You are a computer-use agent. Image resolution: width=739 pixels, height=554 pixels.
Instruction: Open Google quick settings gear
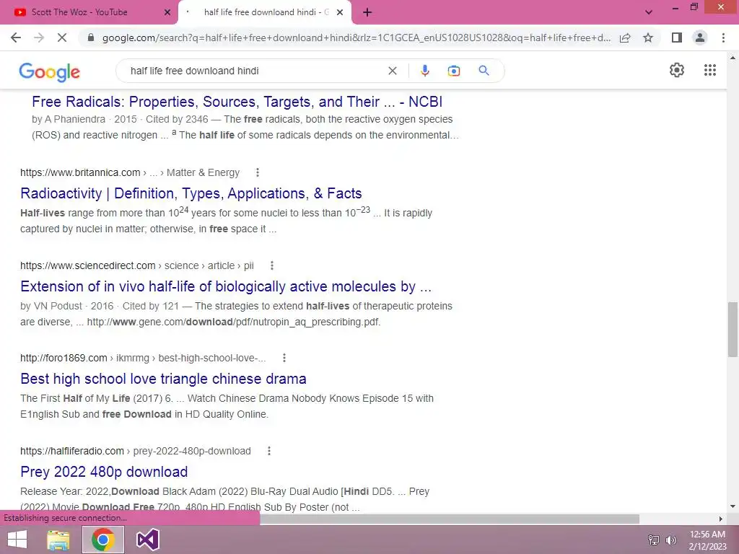coord(677,70)
